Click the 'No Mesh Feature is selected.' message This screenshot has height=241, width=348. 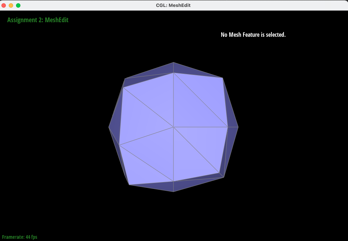coord(253,35)
